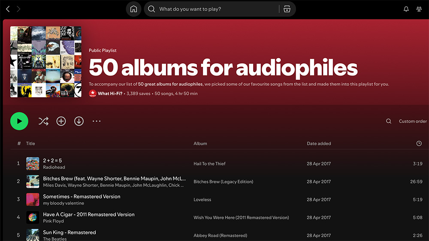The width and height of the screenshot is (429, 241).
Task: Click the search input field
Action: 214,9
